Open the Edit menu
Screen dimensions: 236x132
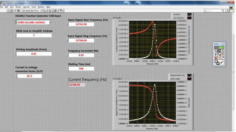tap(6, 7)
